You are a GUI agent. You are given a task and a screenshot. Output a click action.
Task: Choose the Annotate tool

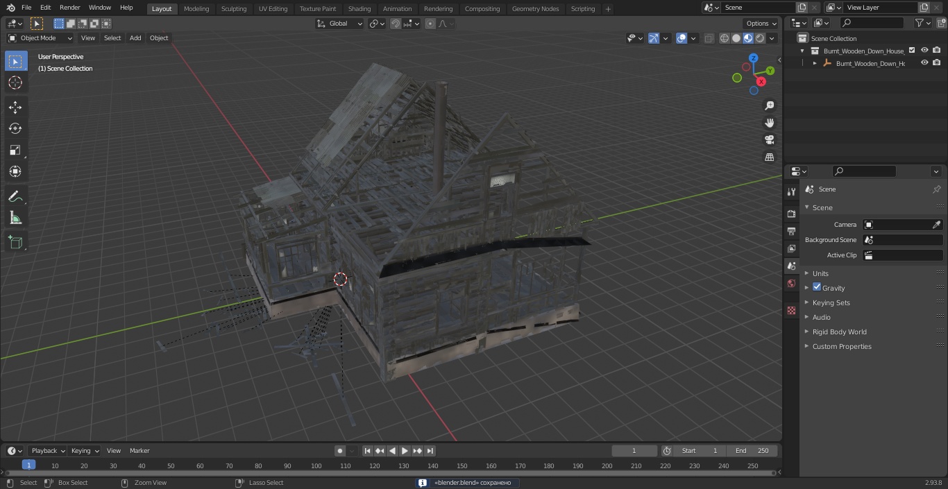15,197
